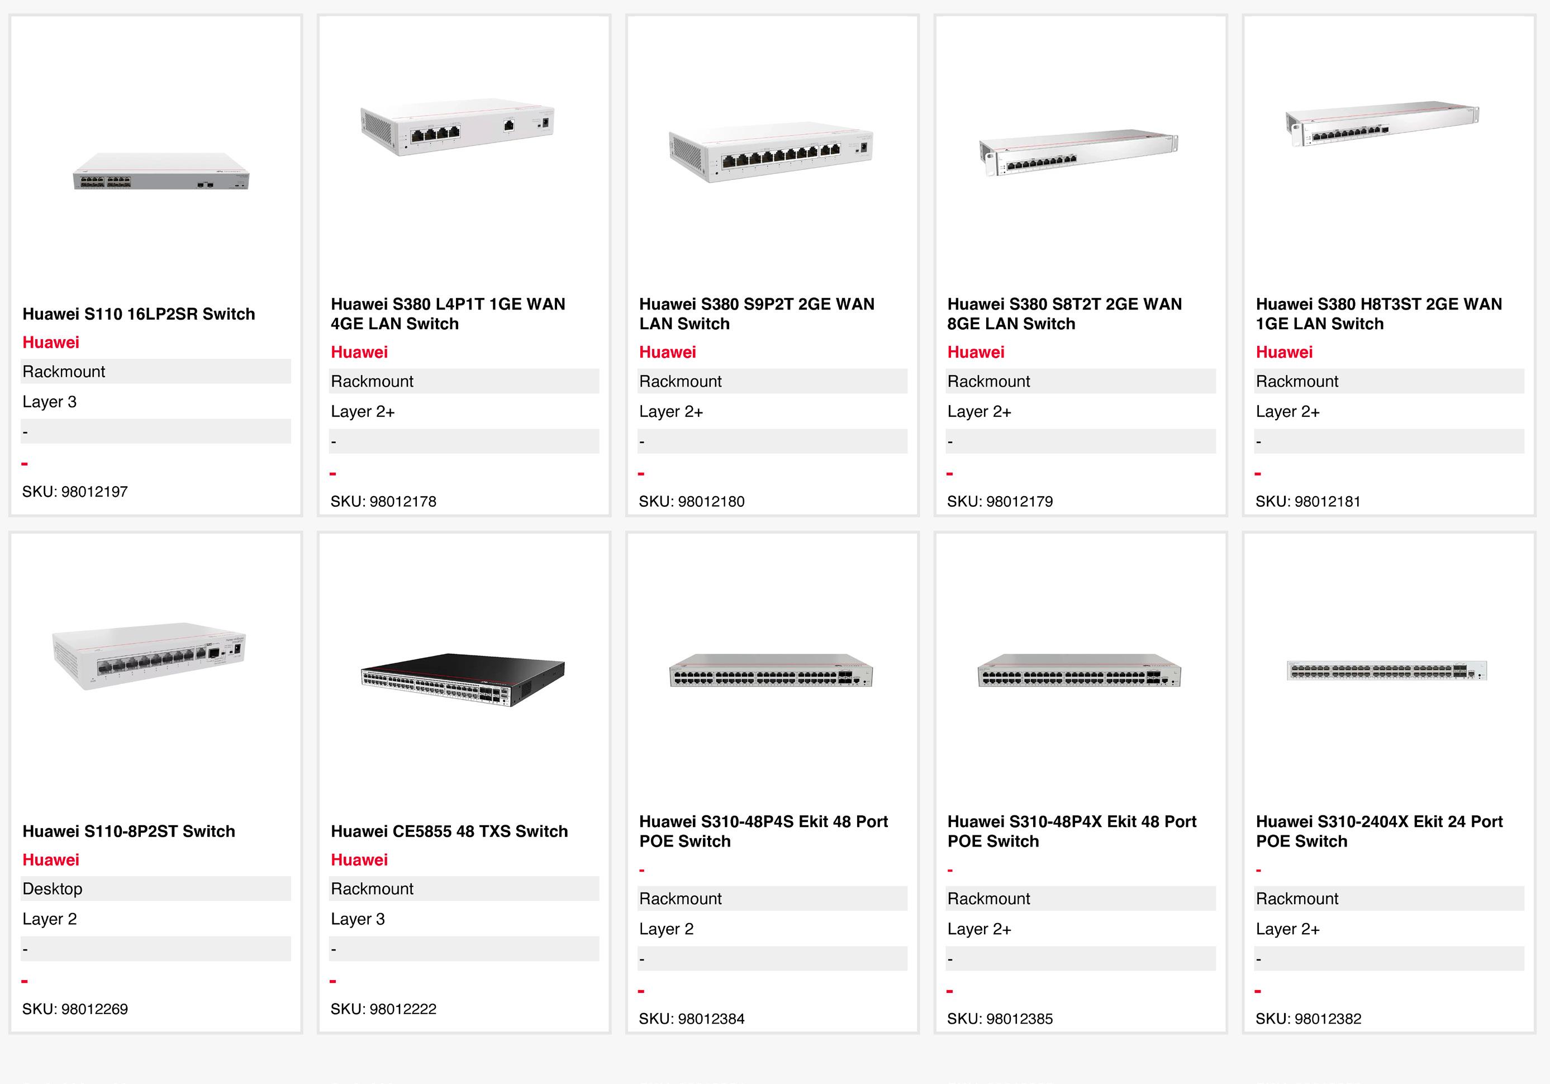This screenshot has width=1550, height=1084.
Task: Open the S380 S8T2T switch thumbnail
Action: tap(1078, 152)
